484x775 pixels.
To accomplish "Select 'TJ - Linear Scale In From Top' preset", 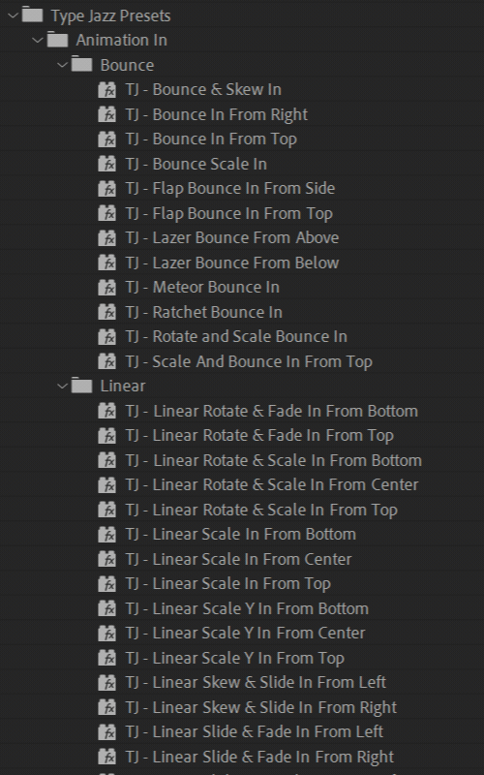I will click(228, 584).
